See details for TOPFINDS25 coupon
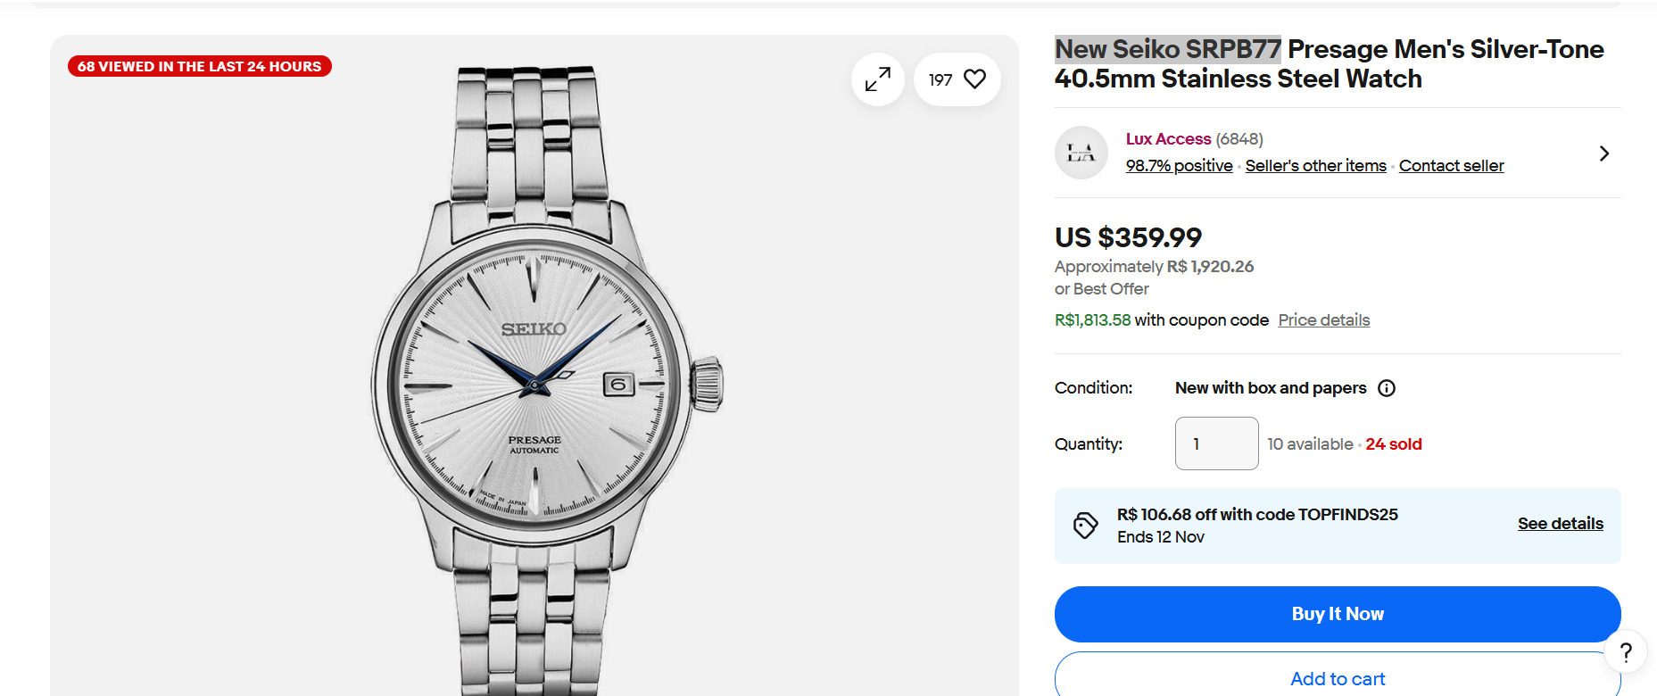Viewport: 1657px width, 696px height. 1560,524
